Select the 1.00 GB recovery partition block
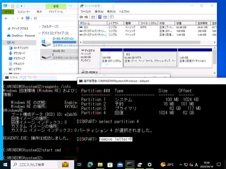The width and height of the screenshot is (226, 169). coord(195,58)
